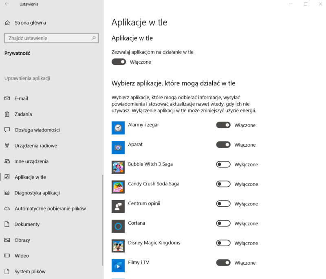Turn on Candy Crush Soda Saga toggle
This screenshot has height=279, width=326.
pos(223,184)
